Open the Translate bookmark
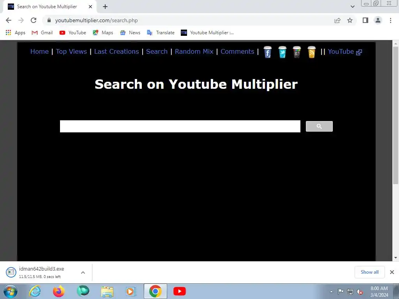The image size is (399, 299). click(x=161, y=33)
